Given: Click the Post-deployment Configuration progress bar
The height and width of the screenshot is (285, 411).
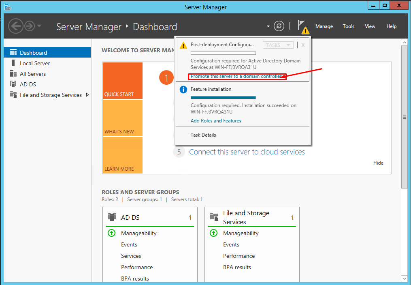Looking at the screenshot, I should click(x=223, y=53).
